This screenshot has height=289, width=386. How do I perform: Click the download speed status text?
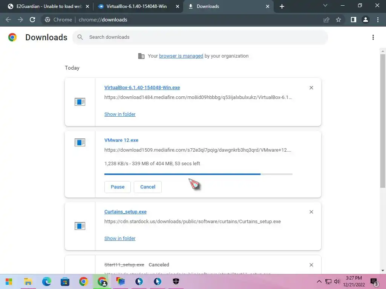[152, 163]
